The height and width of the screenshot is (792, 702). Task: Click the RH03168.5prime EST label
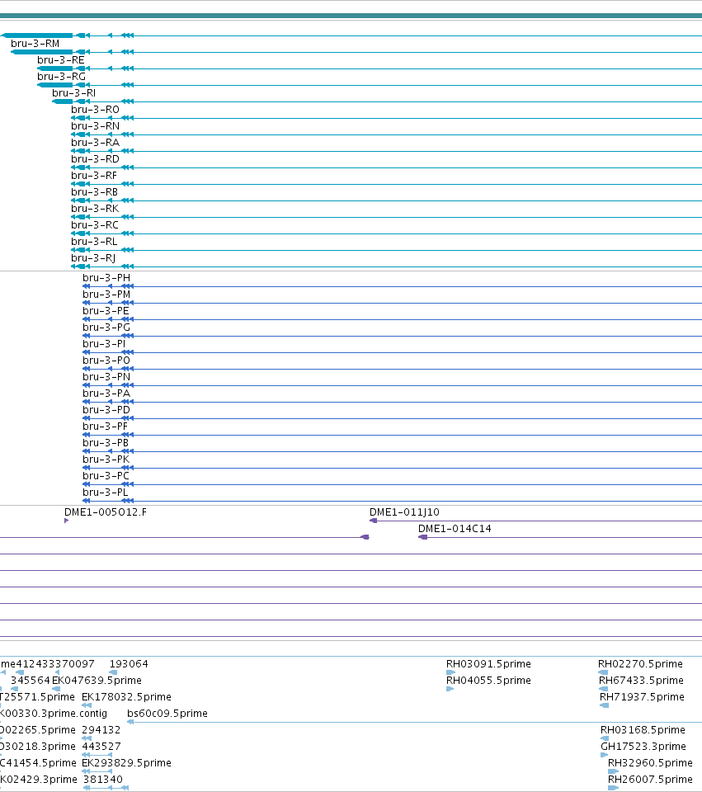(x=643, y=730)
